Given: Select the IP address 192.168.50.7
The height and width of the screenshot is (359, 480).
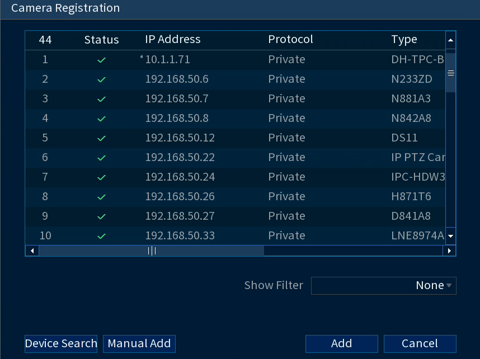Looking at the screenshot, I should [x=177, y=98].
